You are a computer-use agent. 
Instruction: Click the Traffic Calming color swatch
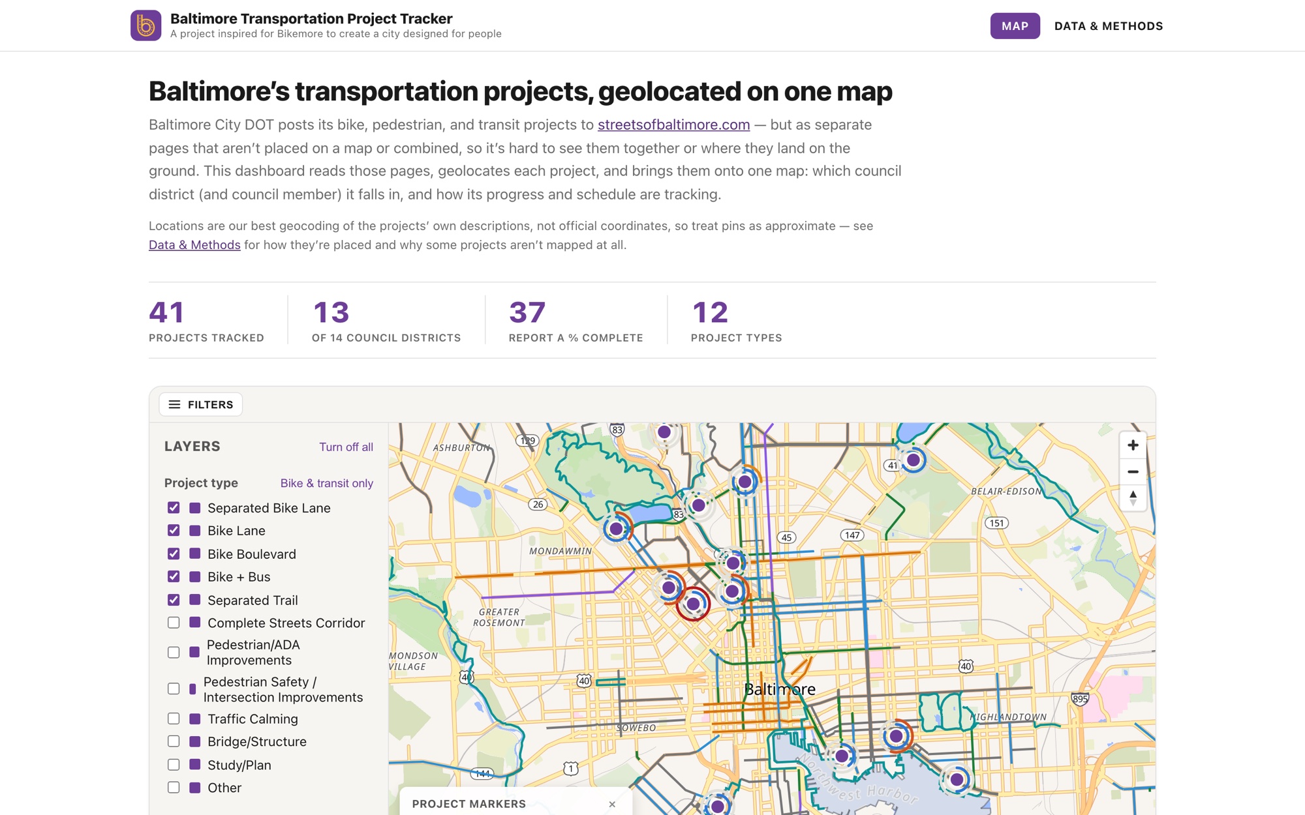coord(194,719)
